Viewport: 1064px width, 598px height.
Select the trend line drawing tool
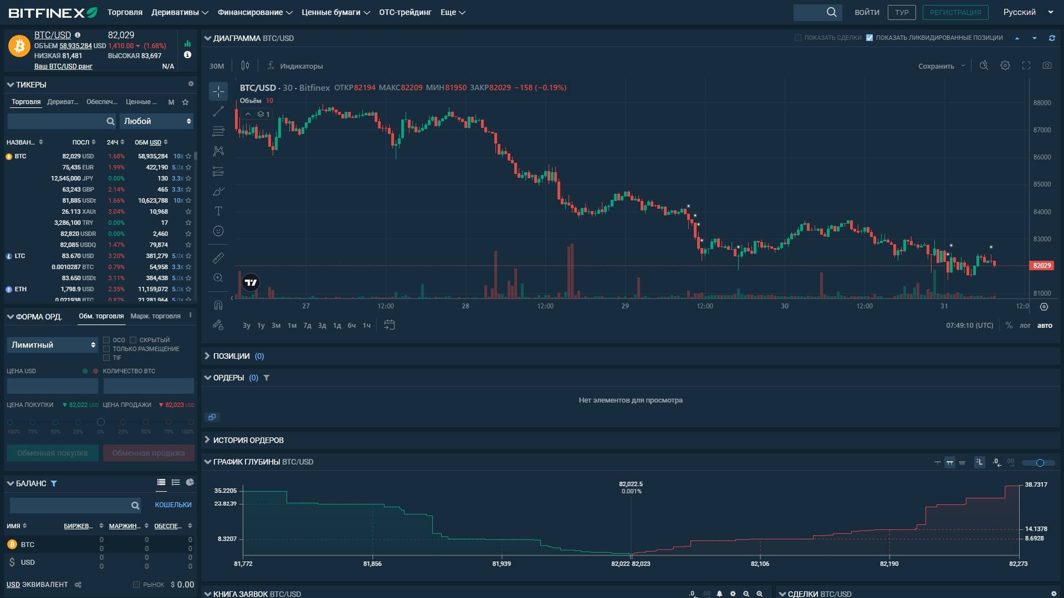[x=218, y=111]
